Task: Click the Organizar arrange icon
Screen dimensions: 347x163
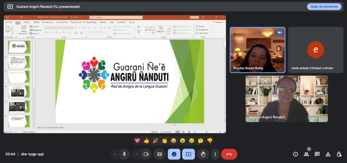Action: point(161,28)
